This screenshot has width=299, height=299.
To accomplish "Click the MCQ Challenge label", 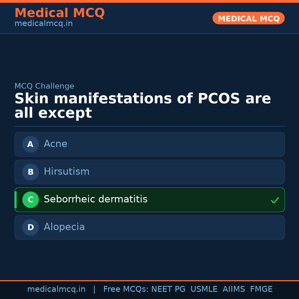I will [x=44, y=86].
